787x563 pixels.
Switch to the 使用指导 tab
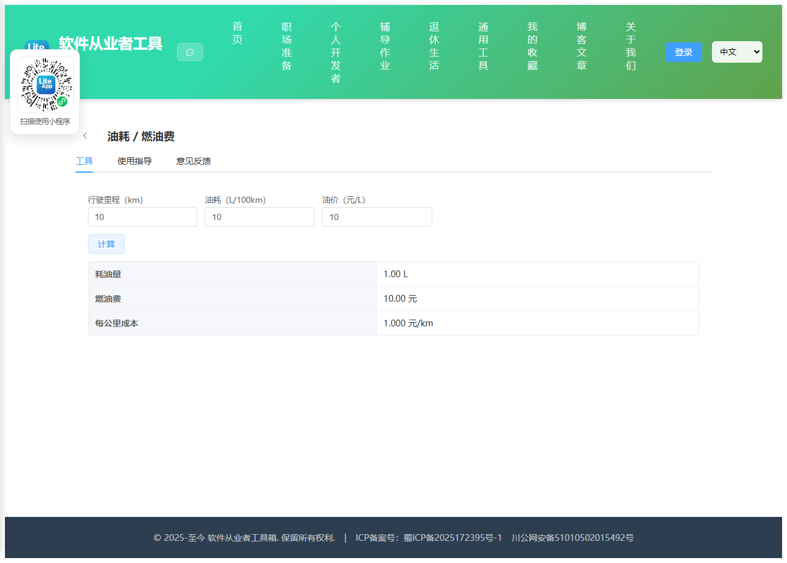tap(135, 161)
